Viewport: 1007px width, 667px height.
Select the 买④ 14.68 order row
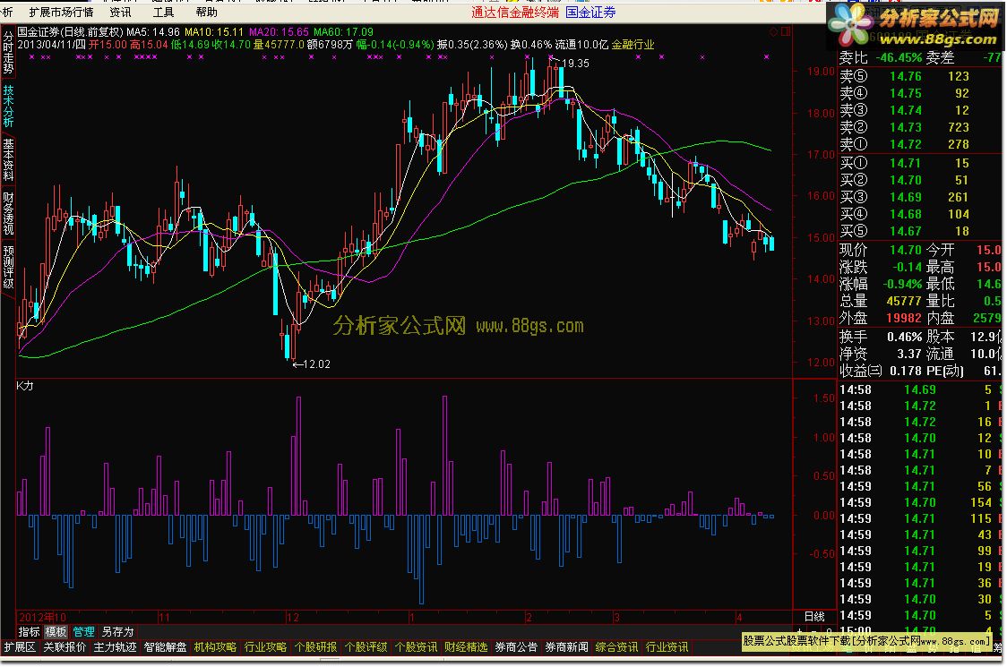pyautogui.click(x=920, y=214)
